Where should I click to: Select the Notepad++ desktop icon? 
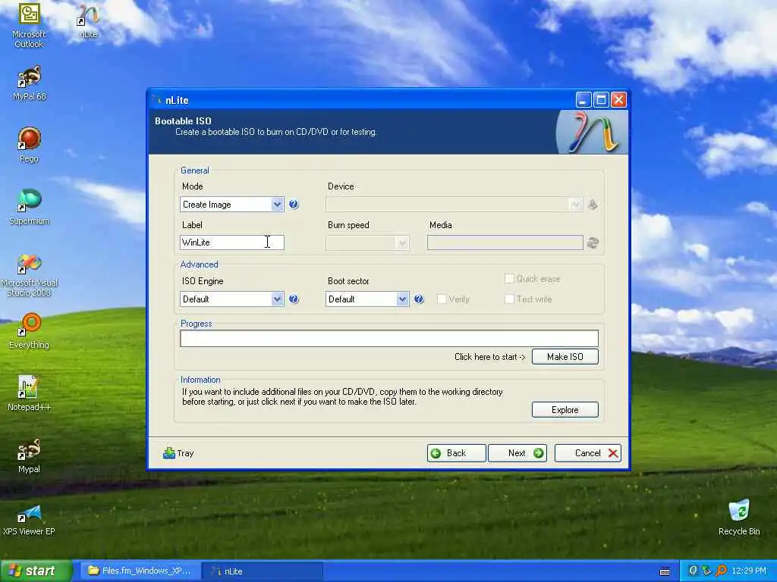tap(30, 393)
